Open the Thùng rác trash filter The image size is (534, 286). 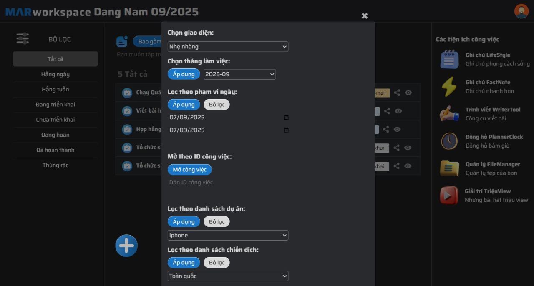click(55, 165)
